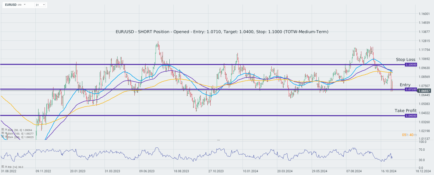Click the 16.10.2024 date axis label
This screenshot has height=175, width=434.
[x=389, y=171]
